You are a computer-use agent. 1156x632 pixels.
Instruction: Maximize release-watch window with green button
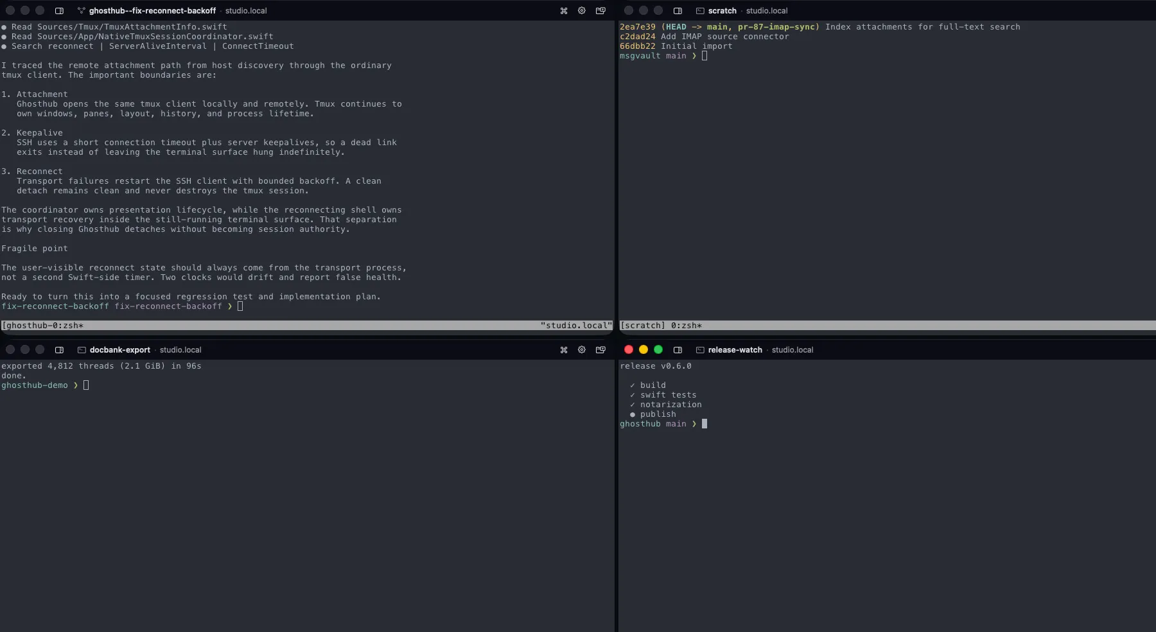coord(658,349)
